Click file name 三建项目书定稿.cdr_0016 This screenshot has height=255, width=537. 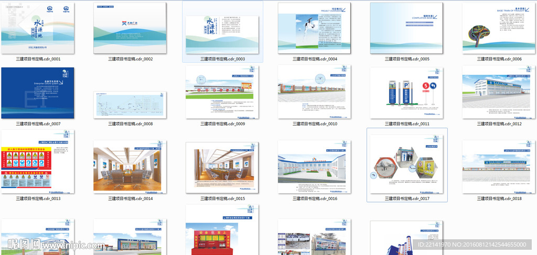315,198
